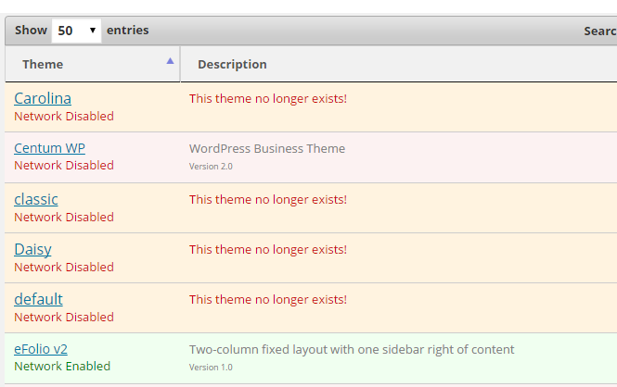Click Network Disabled status under Daisy

point(64,268)
